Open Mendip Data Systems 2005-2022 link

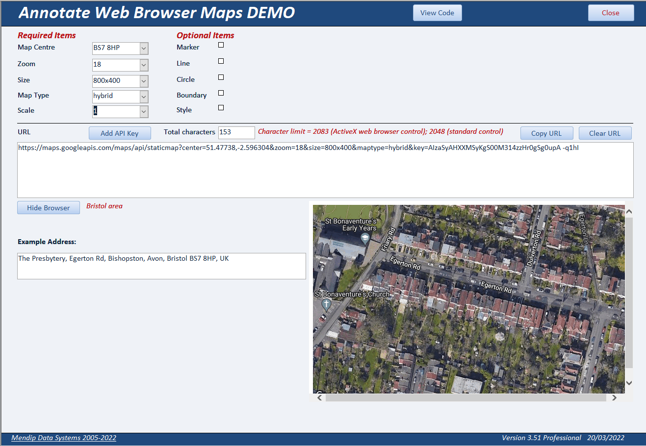pyautogui.click(x=64, y=438)
